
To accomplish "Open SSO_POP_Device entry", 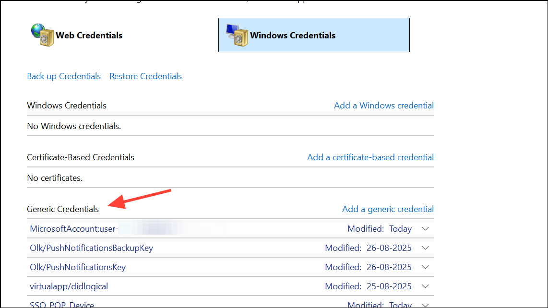I will pos(62,305).
